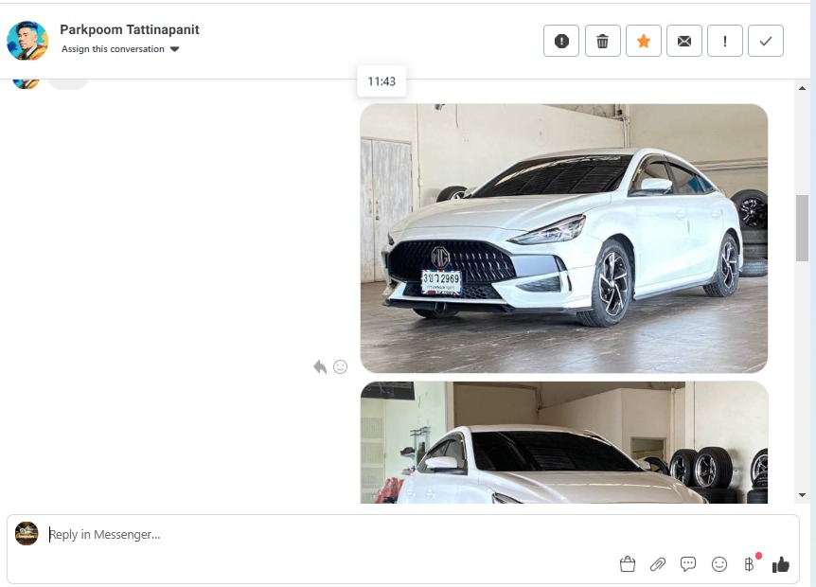Open saved replies speech bubble icon
This screenshot has height=587, width=816.
coord(688,564)
